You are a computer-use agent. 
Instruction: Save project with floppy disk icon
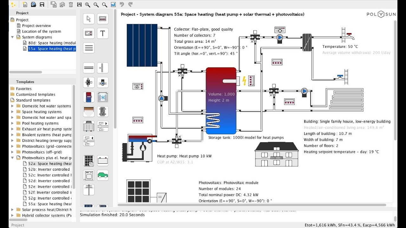pos(42,4)
